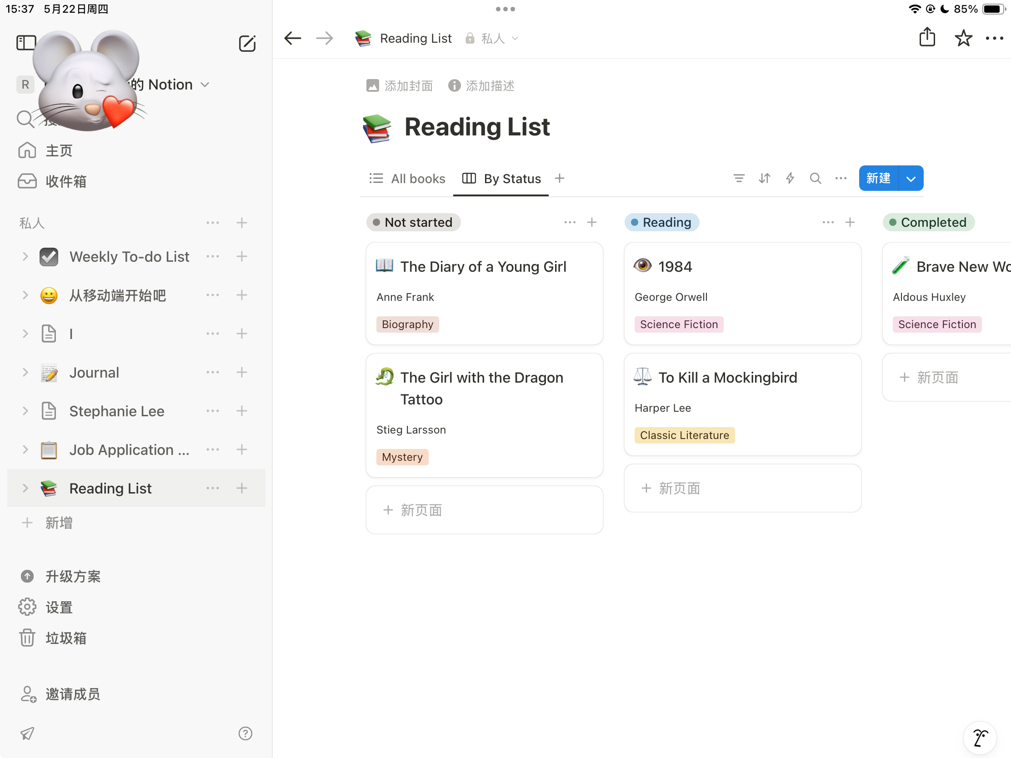
Task: Favorite this page with the star icon
Action: click(x=963, y=38)
